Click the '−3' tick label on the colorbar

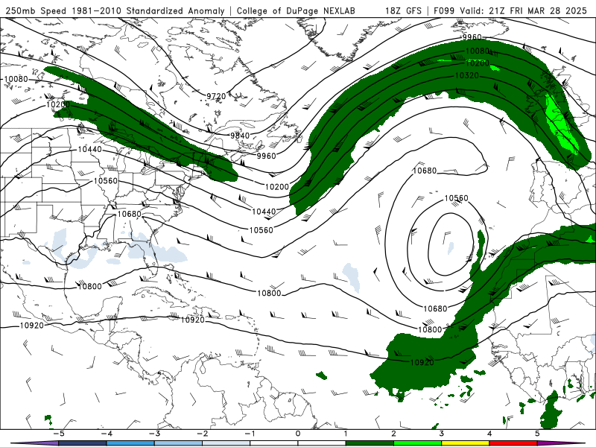154,434
